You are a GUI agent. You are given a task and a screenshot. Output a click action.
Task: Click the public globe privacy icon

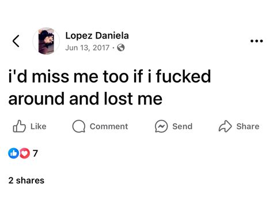point(121,48)
